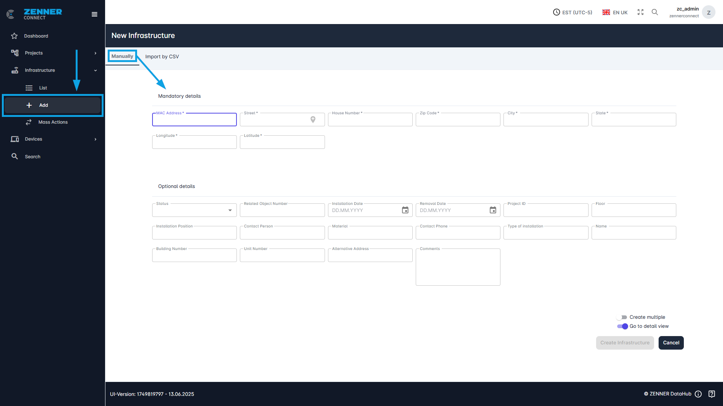Click inside the MAC Address field
The image size is (723, 406).
pyautogui.click(x=194, y=120)
